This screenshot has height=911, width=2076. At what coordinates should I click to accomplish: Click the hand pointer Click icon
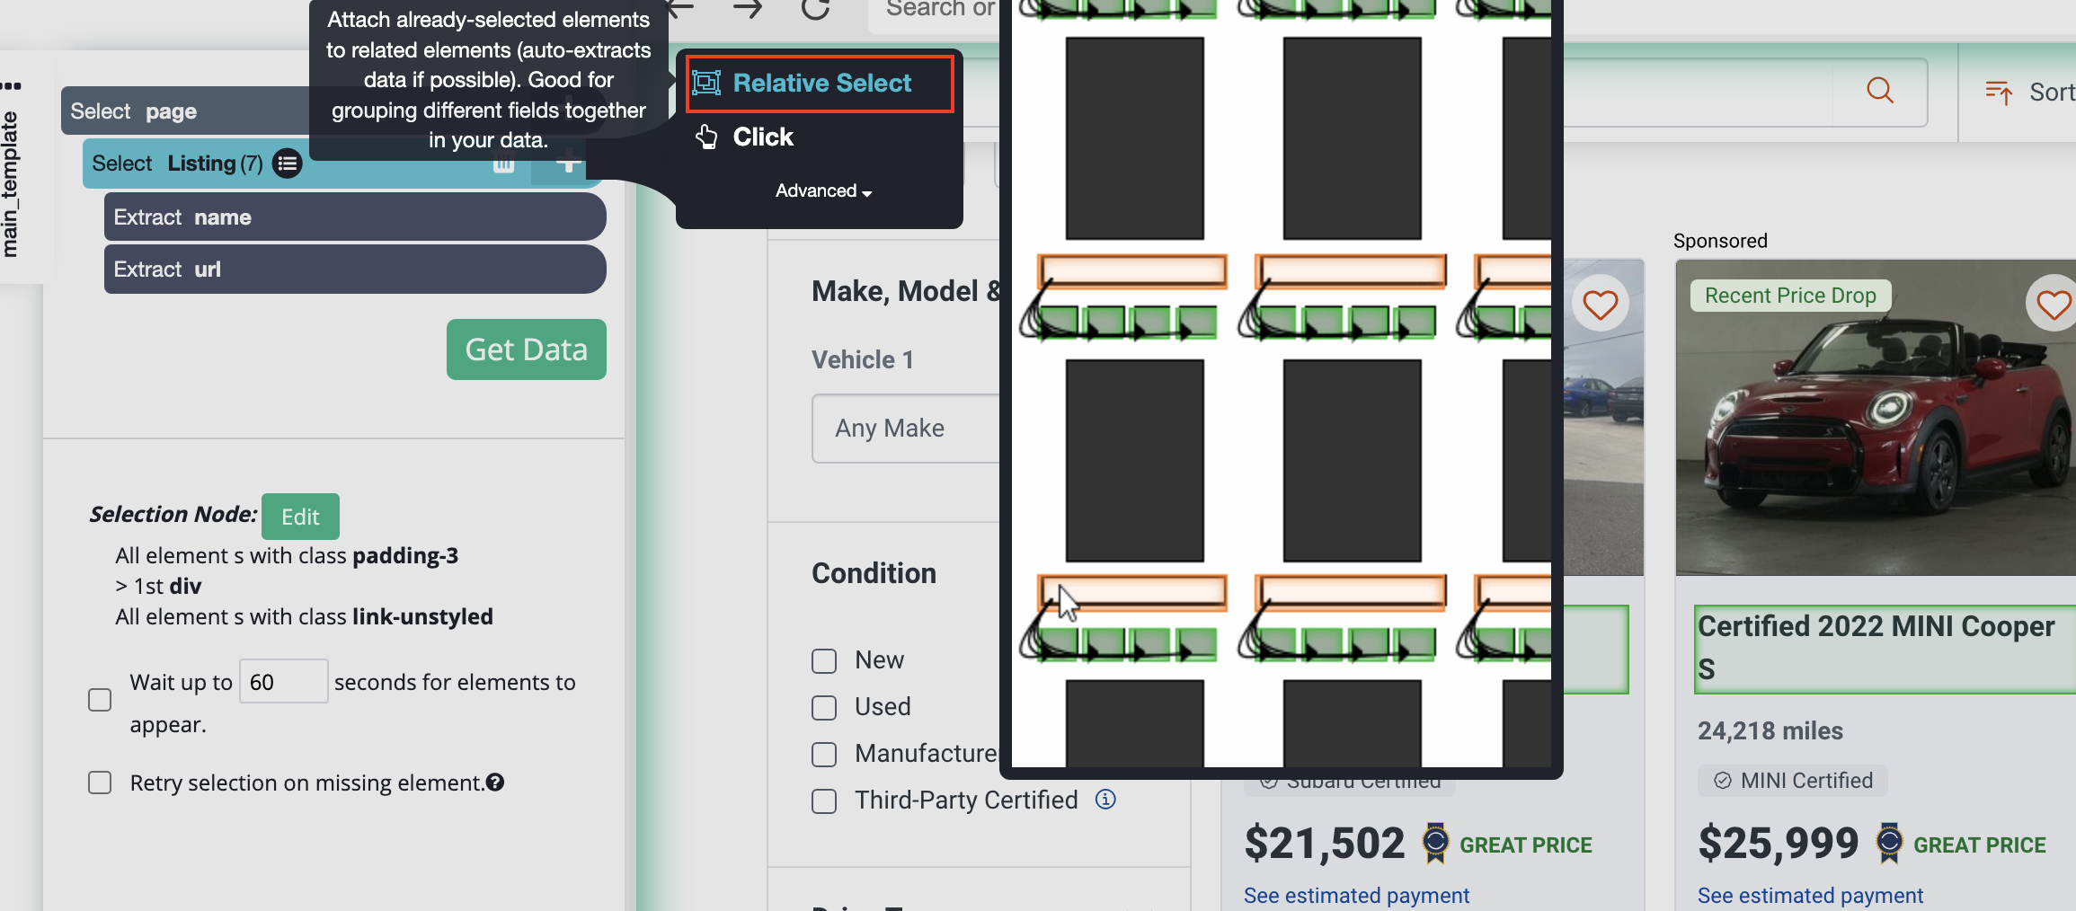point(706,137)
